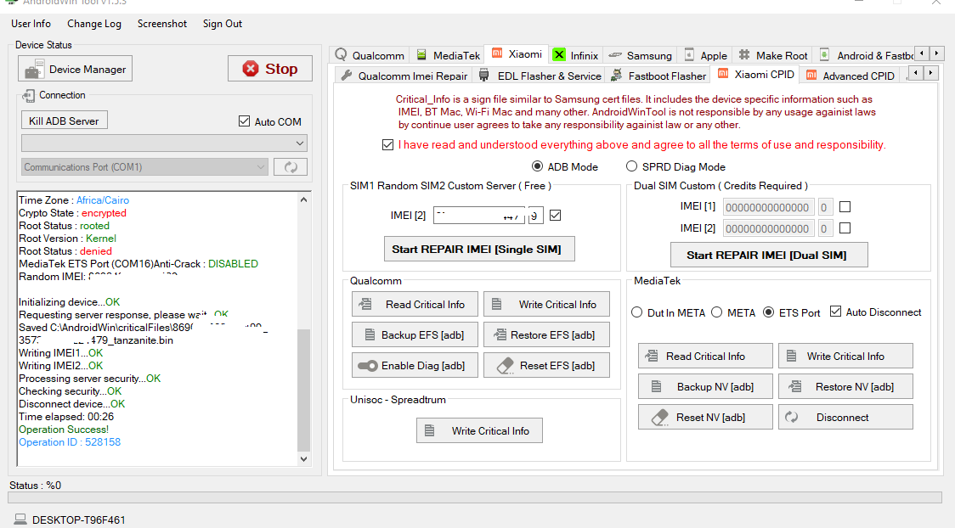The height and width of the screenshot is (528, 955).
Task: Click Qualcomm Read Critical Info button
Action: (415, 304)
